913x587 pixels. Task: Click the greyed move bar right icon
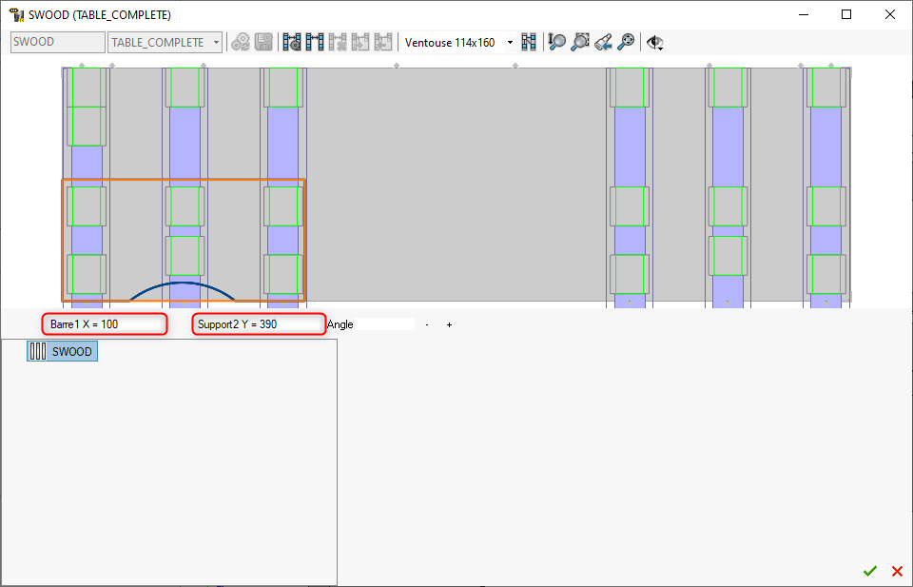[x=360, y=42]
